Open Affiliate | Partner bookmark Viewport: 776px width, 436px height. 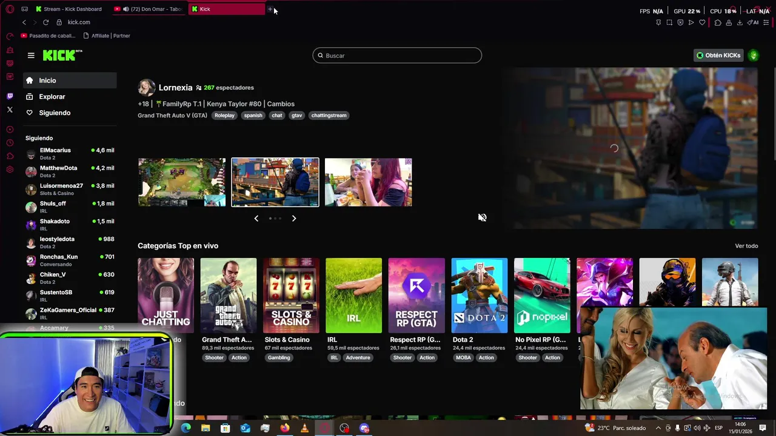point(107,36)
